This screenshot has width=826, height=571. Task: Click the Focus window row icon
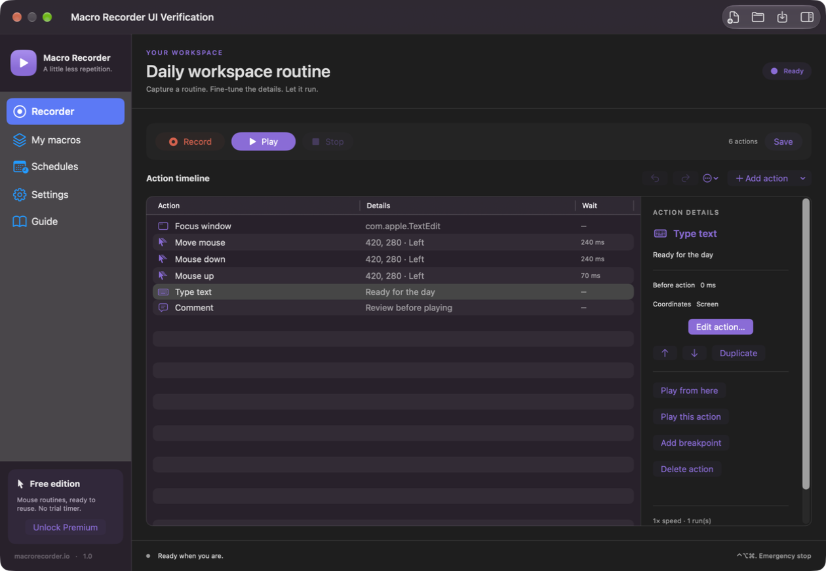(163, 226)
